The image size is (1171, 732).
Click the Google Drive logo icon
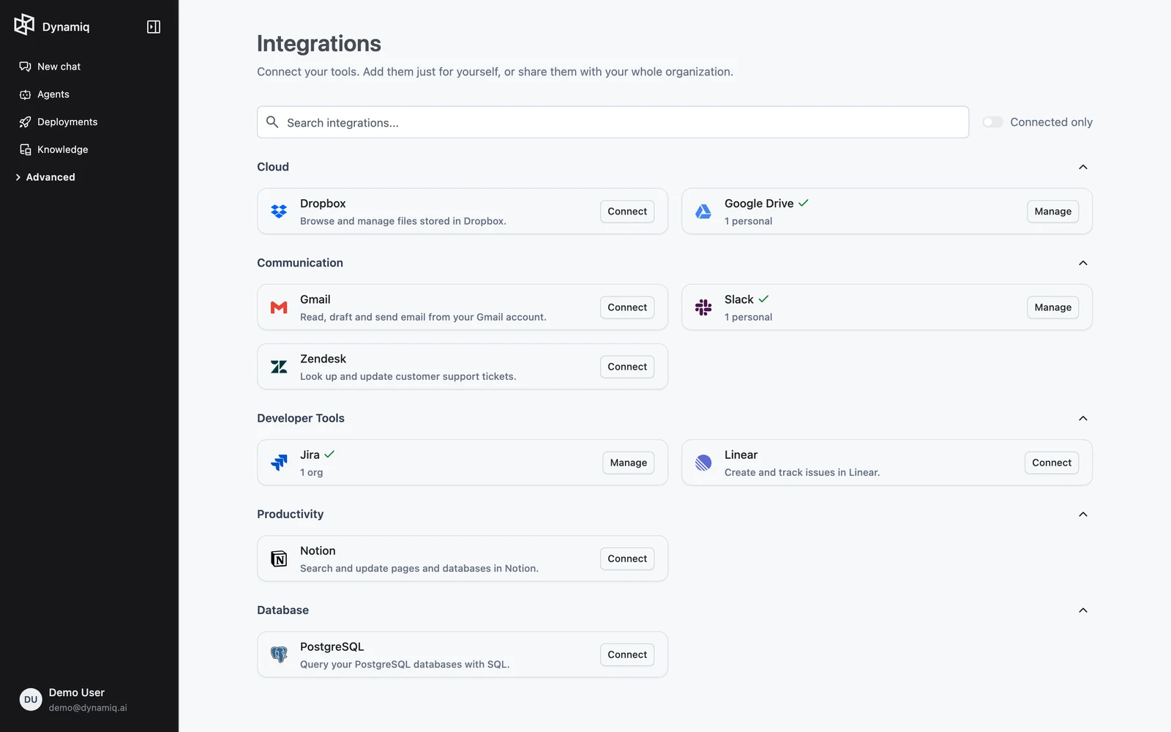703,212
